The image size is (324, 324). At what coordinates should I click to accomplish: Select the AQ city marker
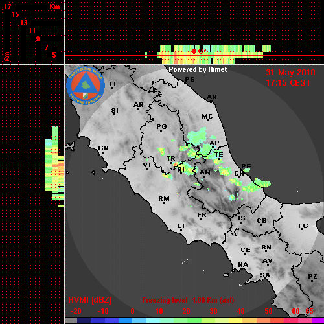point(204,177)
